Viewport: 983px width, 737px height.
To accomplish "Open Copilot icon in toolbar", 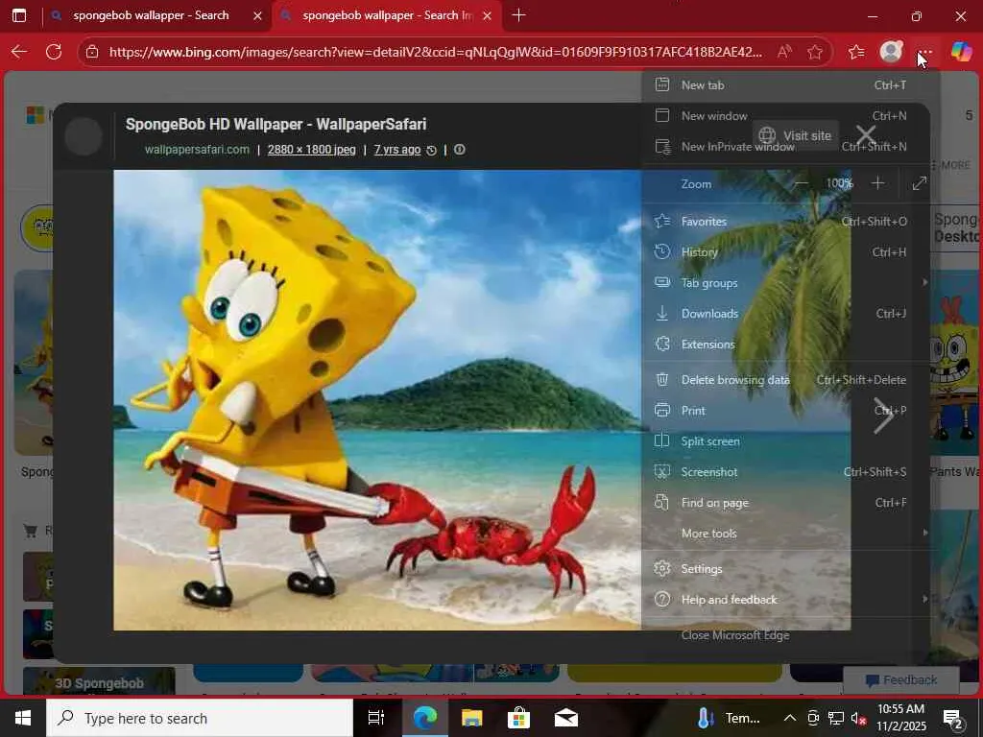I will (x=961, y=52).
